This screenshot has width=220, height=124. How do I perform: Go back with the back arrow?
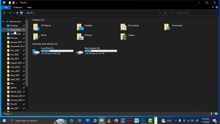click(4, 13)
